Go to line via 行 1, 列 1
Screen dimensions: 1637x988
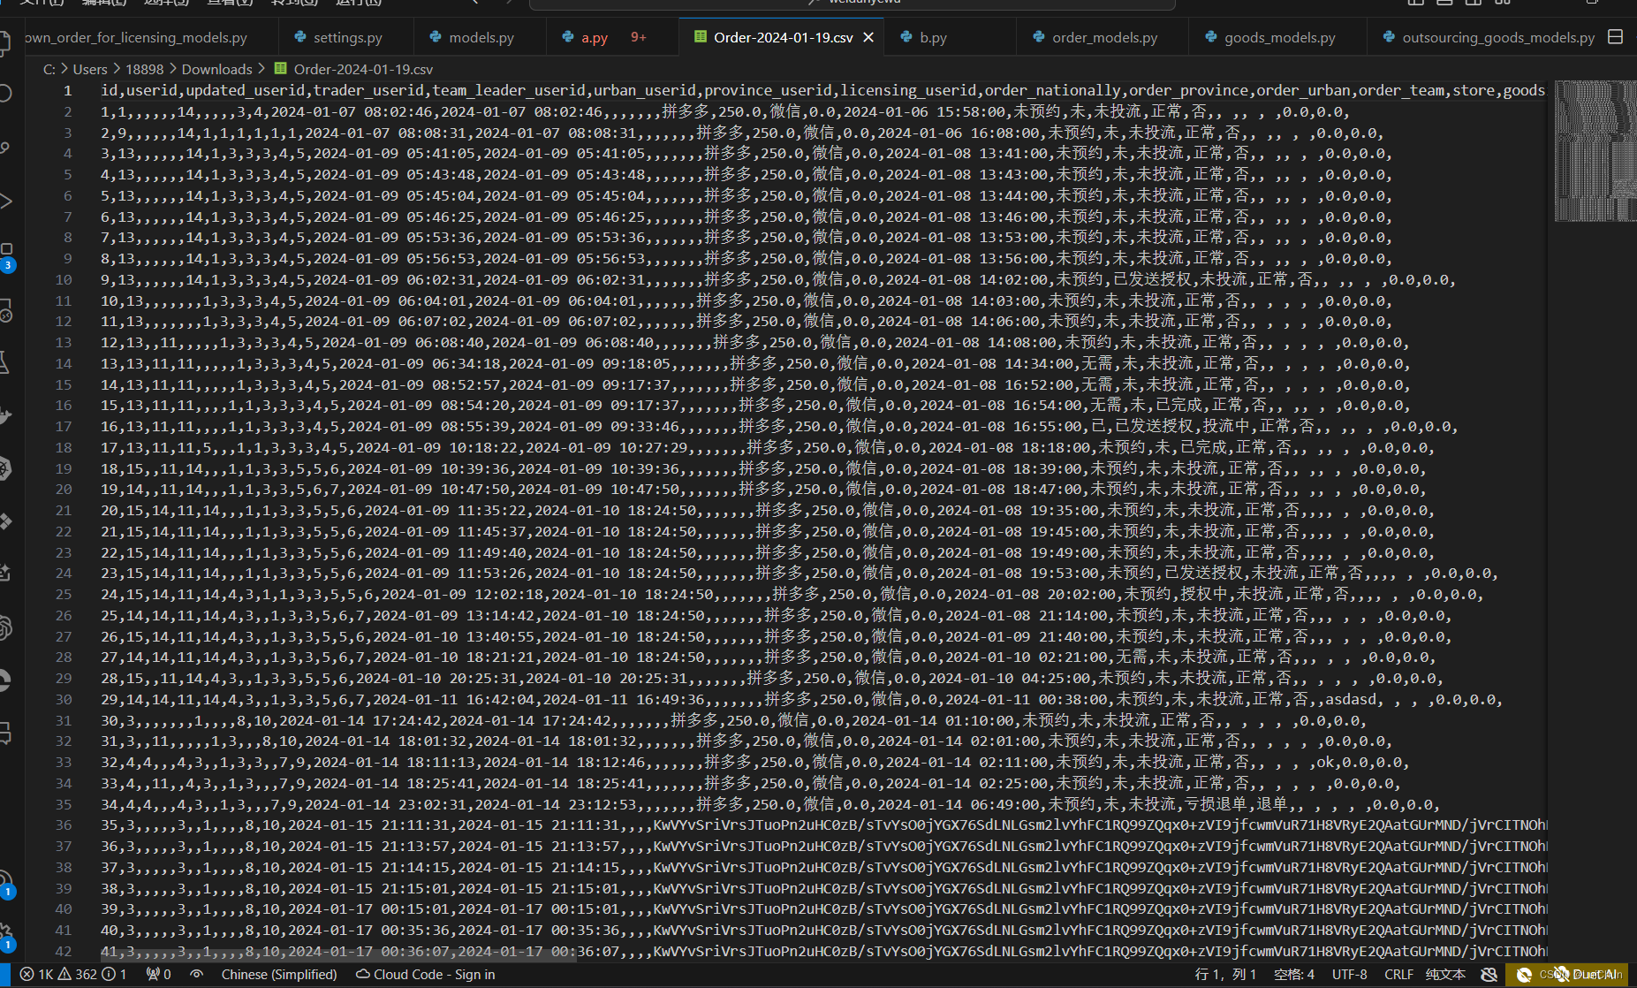[x=1225, y=974]
